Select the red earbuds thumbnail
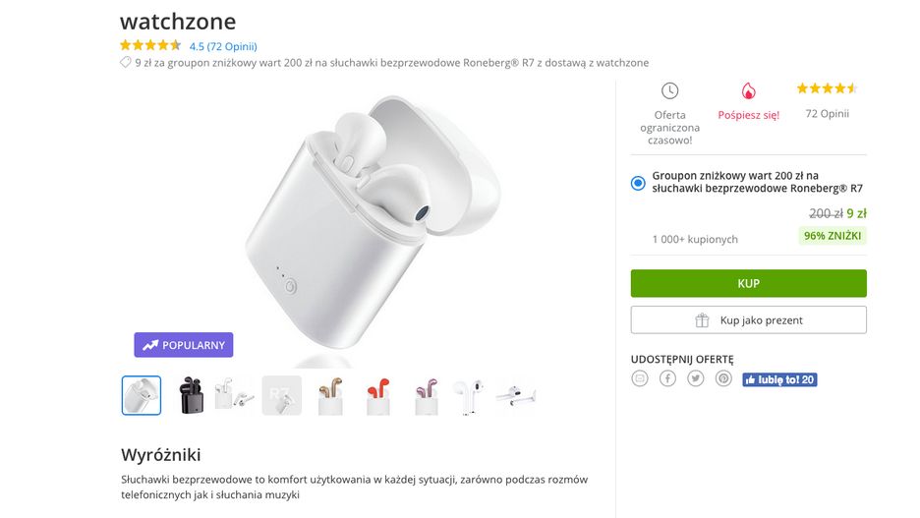The image size is (920, 518). click(x=377, y=395)
